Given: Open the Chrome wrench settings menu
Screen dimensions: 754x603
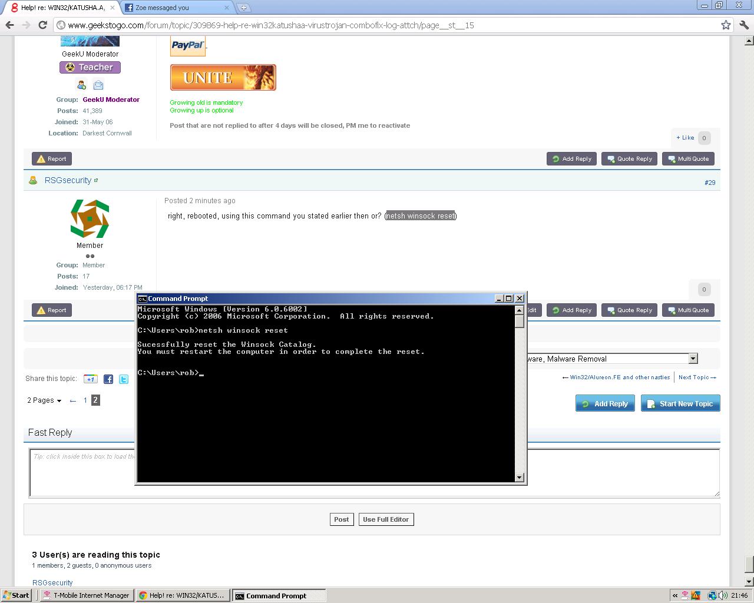Looking at the screenshot, I should click(x=743, y=25).
